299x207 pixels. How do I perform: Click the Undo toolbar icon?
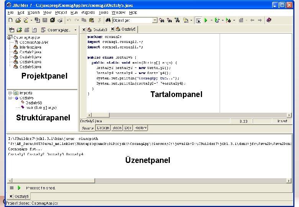69,20
